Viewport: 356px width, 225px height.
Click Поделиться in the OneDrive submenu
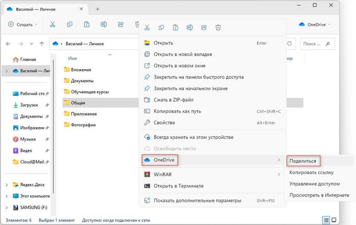[319, 161]
